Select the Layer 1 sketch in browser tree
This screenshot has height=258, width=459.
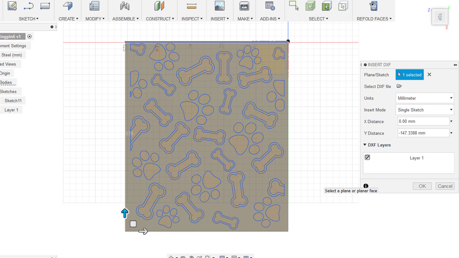(x=11, y=110)
